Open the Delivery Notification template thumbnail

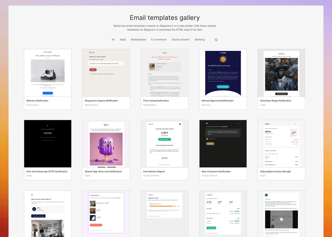tap(48, 73)
